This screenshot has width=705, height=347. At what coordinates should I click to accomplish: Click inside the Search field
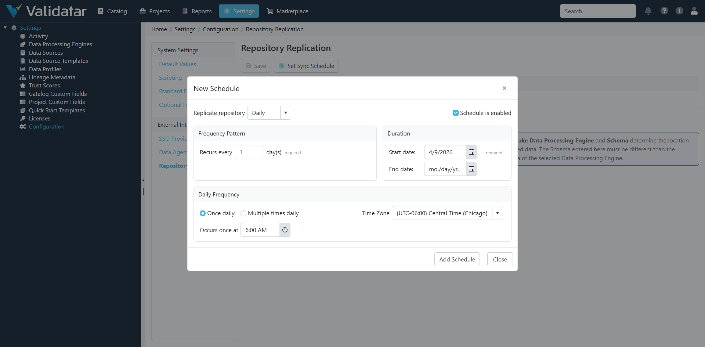(598, 11)
